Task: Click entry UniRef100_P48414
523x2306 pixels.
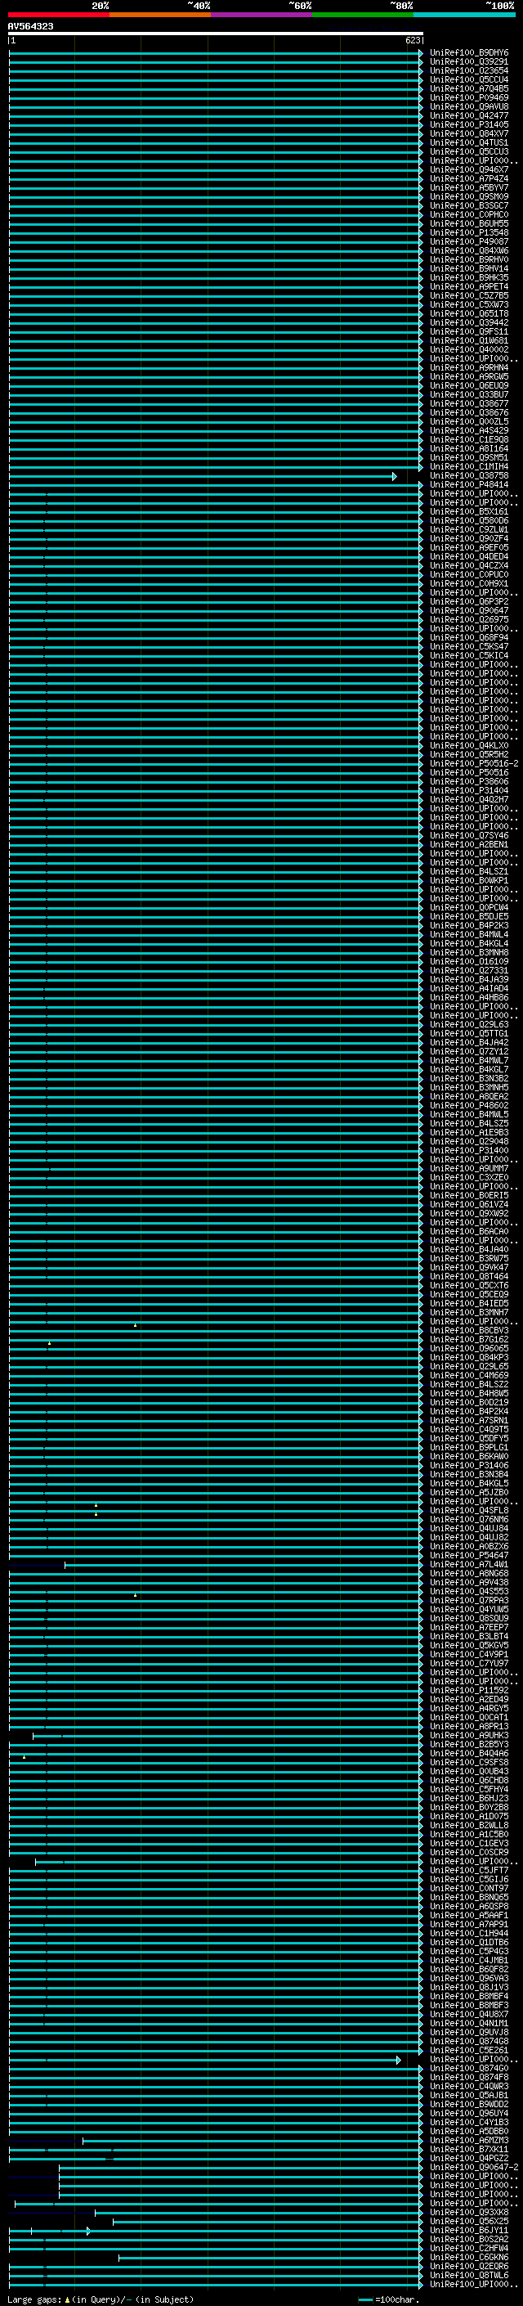Action: pyautogui.click(x=469, y=485)
